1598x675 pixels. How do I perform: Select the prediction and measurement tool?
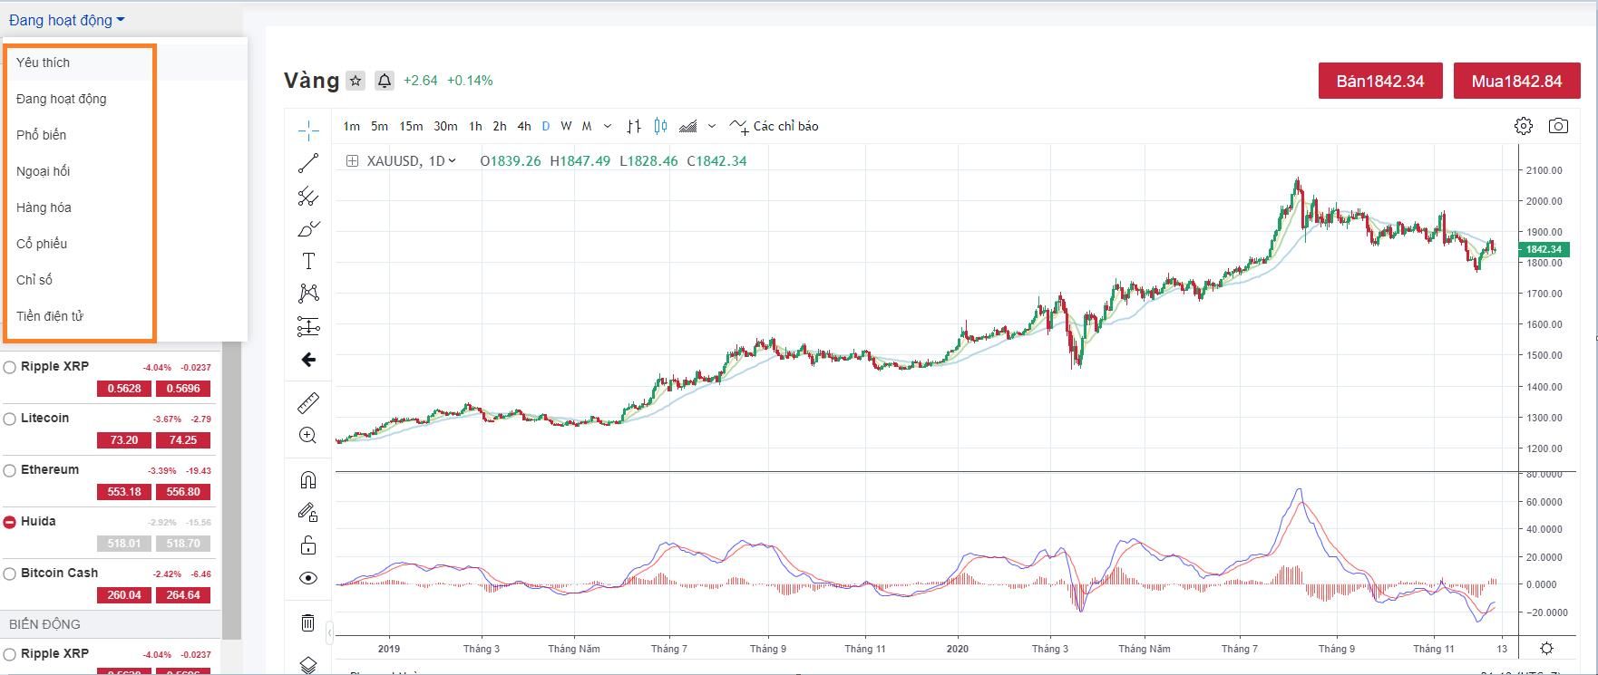(308, 326)
